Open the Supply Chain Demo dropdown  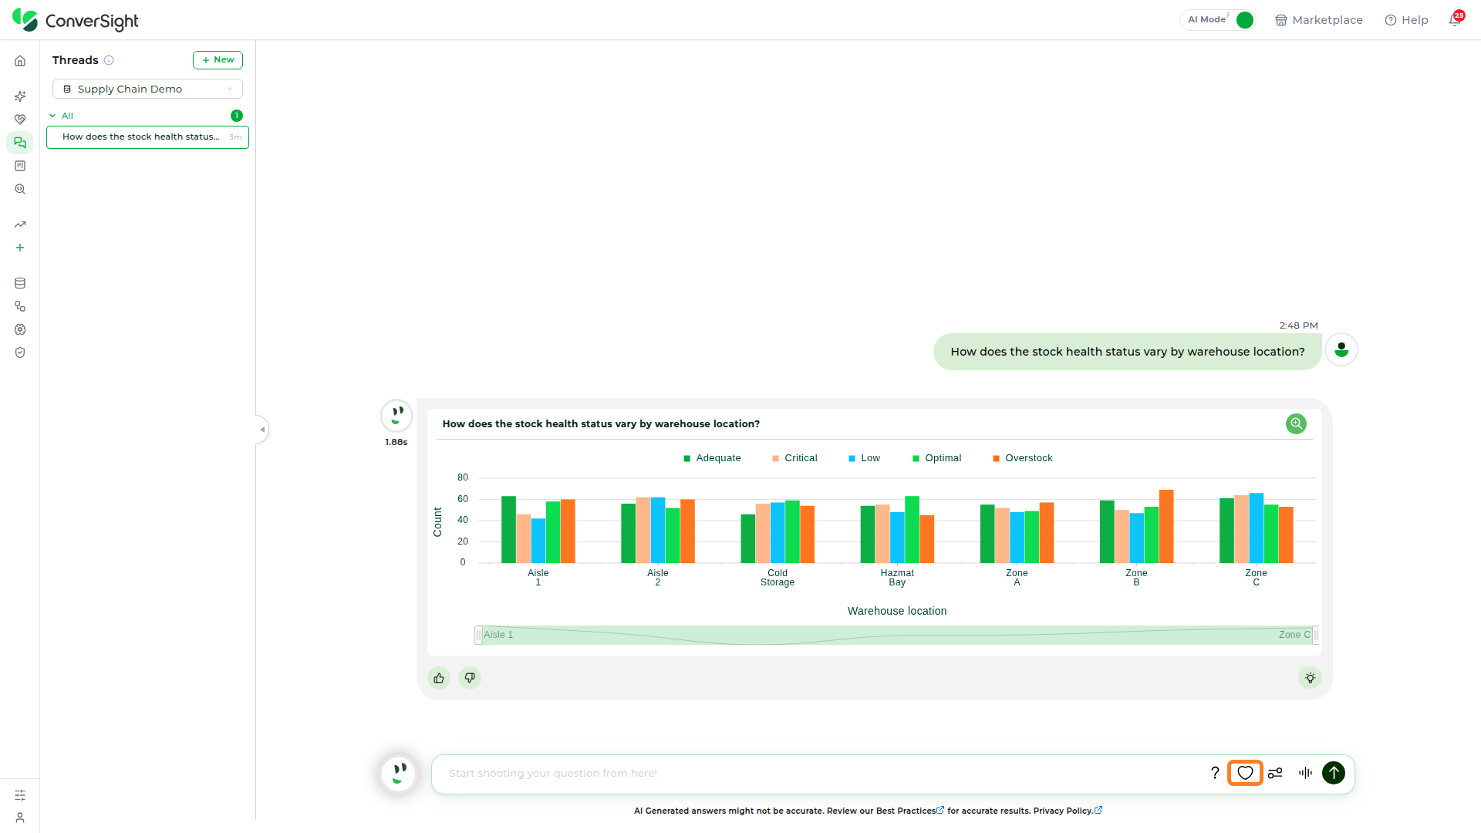pos(147,89)
